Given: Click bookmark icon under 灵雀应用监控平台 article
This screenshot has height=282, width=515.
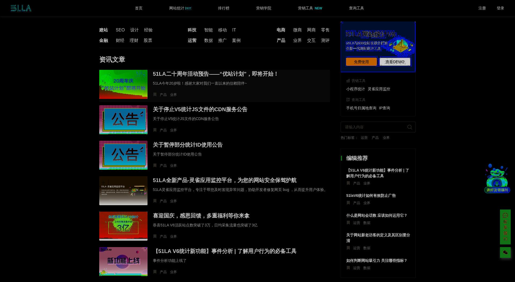Looking at the screenshot, I should 155,201.
